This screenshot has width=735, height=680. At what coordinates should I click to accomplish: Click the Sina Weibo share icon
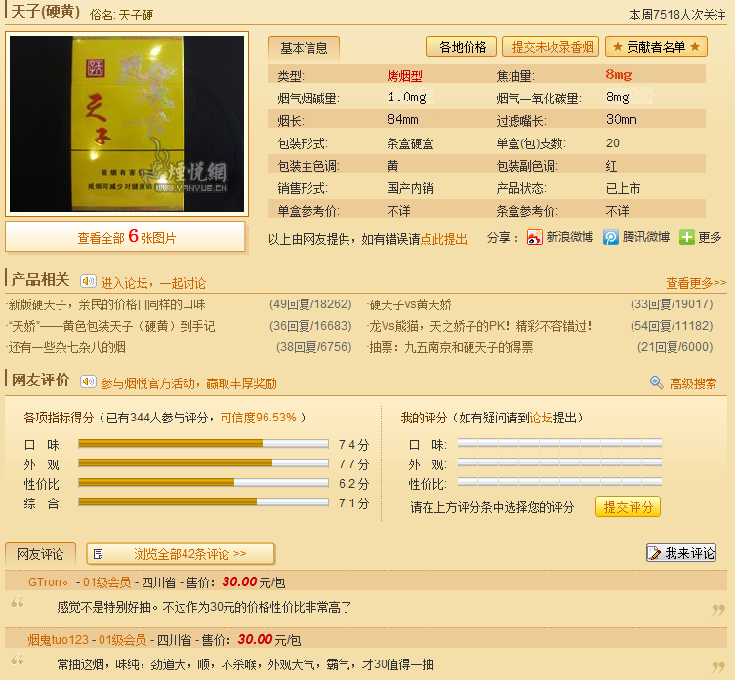[x=535, y=237]
